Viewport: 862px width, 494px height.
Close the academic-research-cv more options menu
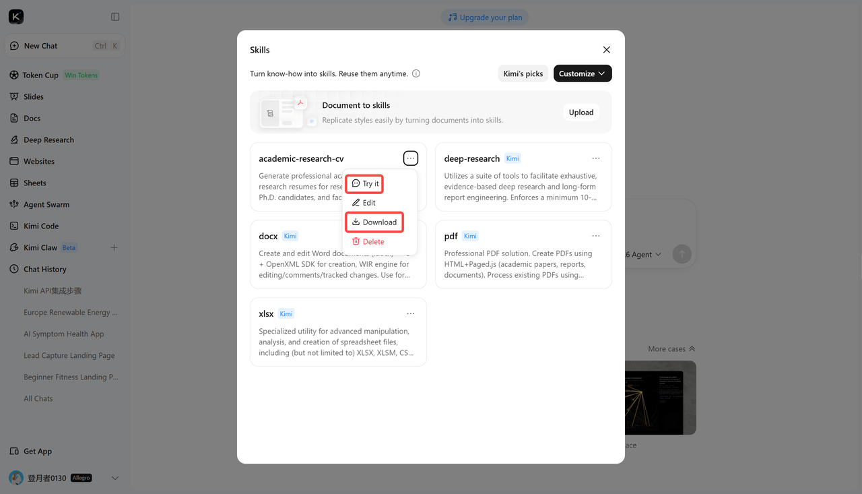click(x=411, y=158)
